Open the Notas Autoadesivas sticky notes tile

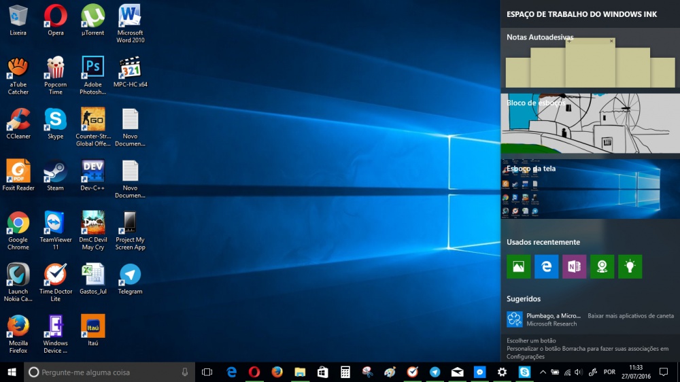[590, 60]
